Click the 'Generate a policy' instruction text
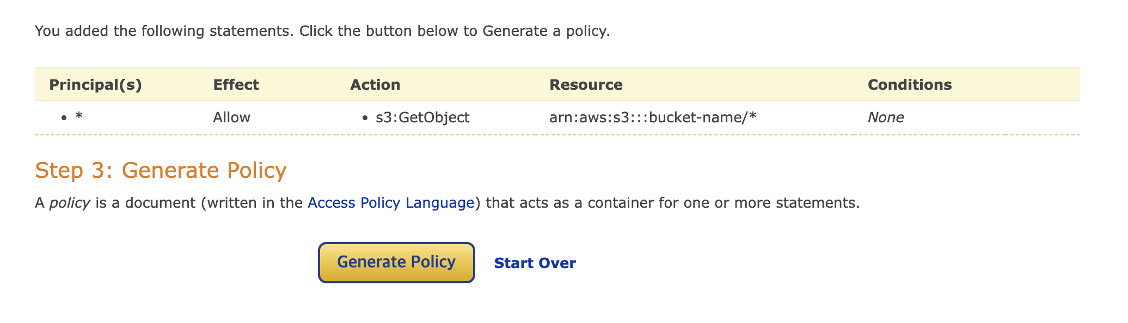The width and height of the screenshot is (1128, 323). 546,31
